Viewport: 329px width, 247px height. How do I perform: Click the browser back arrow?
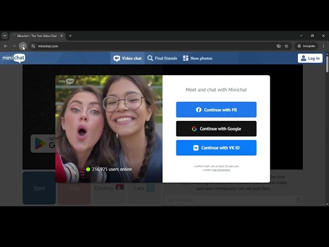point(6,46)
